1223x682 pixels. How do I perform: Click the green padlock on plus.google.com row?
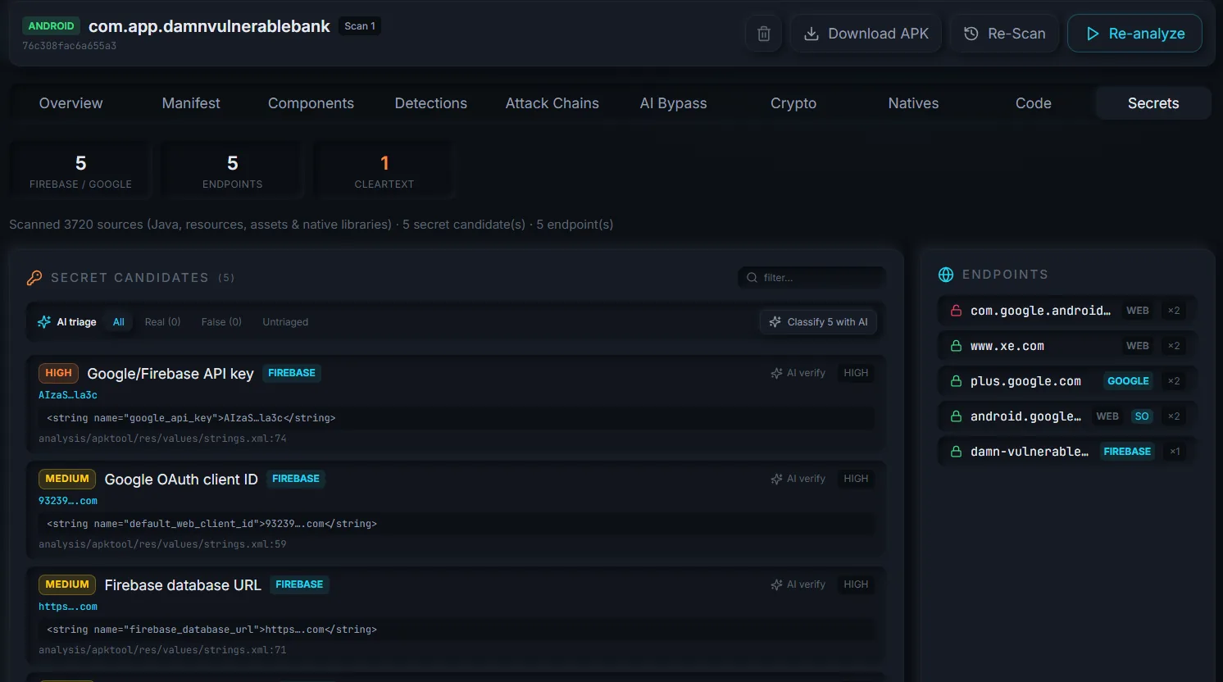tap(956, 381)
